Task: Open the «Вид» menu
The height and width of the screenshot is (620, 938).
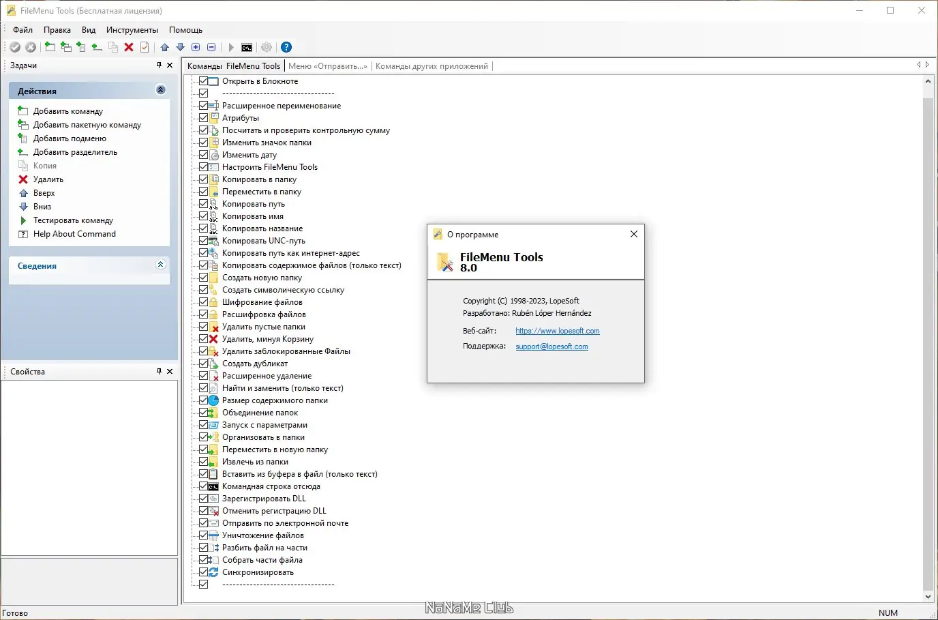Action: [89, 30]
